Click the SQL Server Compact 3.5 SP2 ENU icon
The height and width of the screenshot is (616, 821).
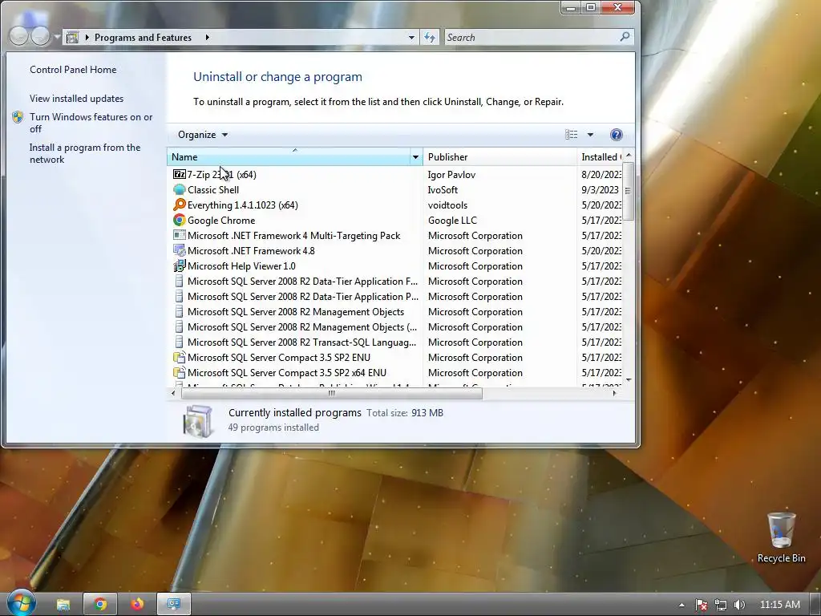point(179,357)
